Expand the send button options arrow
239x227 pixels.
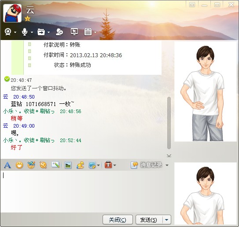pos(167,220)
